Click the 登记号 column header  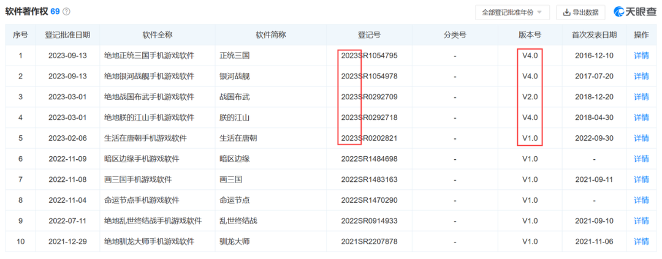click(x=370, y=35)
